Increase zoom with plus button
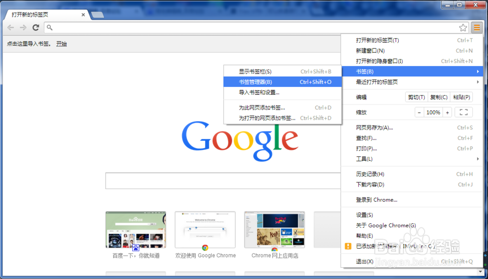488x279 pixels. (x=447, y=112)
